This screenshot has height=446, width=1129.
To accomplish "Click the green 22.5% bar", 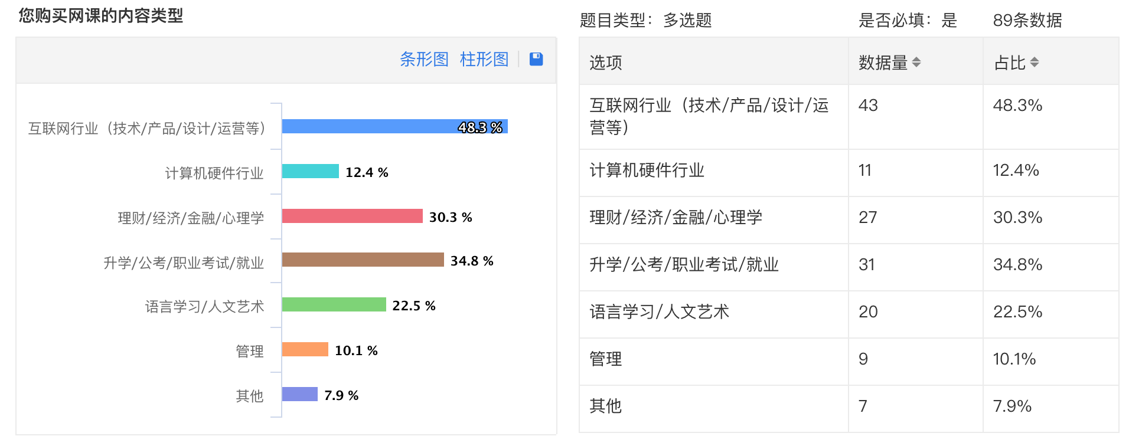I will click(334, 305).
